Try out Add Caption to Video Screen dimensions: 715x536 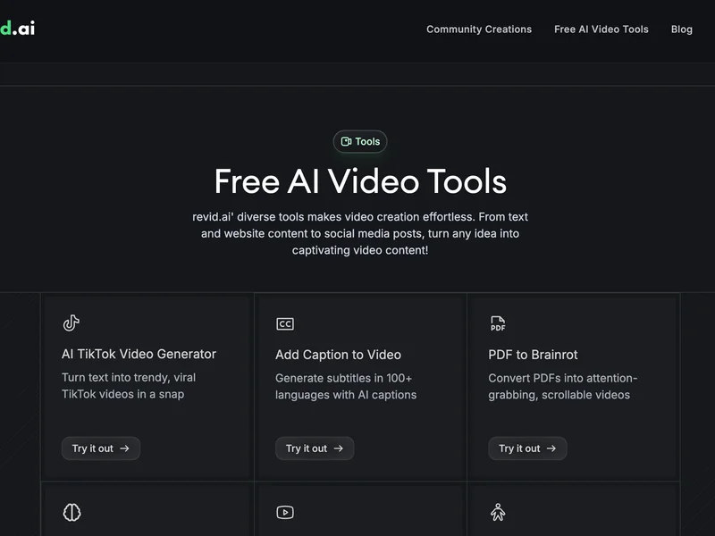click(315, 448)
